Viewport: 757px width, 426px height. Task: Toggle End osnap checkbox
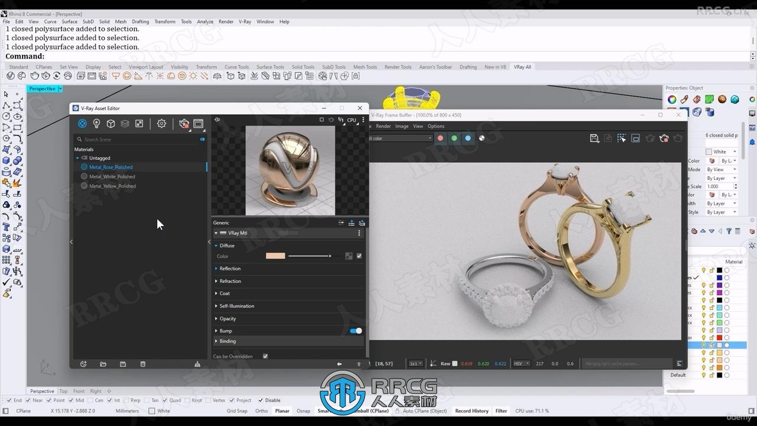click(9, 401)
